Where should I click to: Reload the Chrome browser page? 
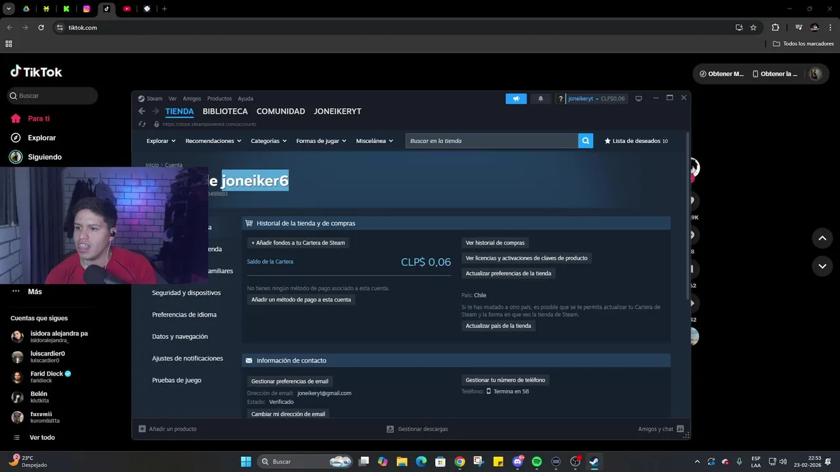click(x=41, y=28)
